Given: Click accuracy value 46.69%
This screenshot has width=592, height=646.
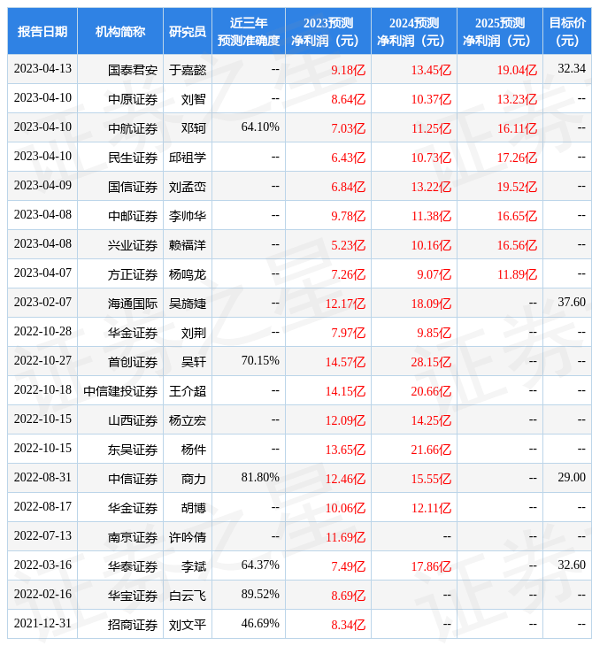Looking at the screenshot, I should point(260,624).
